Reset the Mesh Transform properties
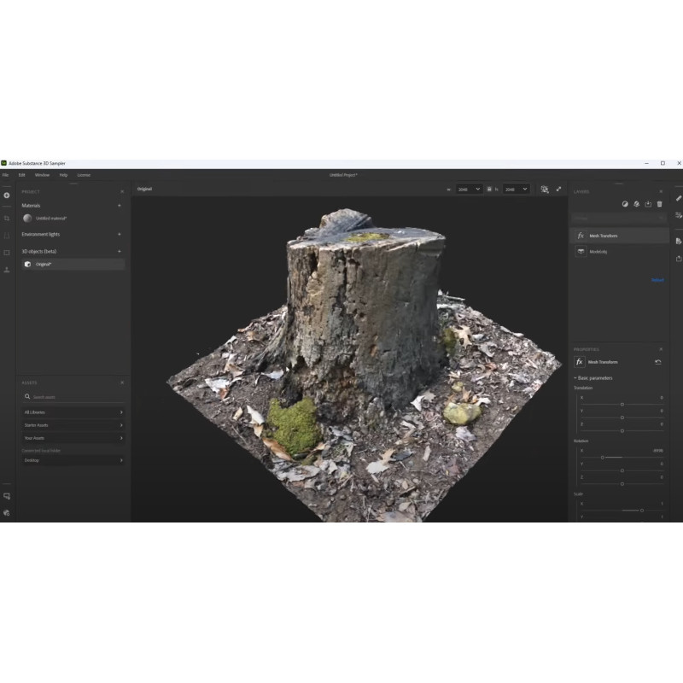 pyautogui.click(x=657, y=362)
